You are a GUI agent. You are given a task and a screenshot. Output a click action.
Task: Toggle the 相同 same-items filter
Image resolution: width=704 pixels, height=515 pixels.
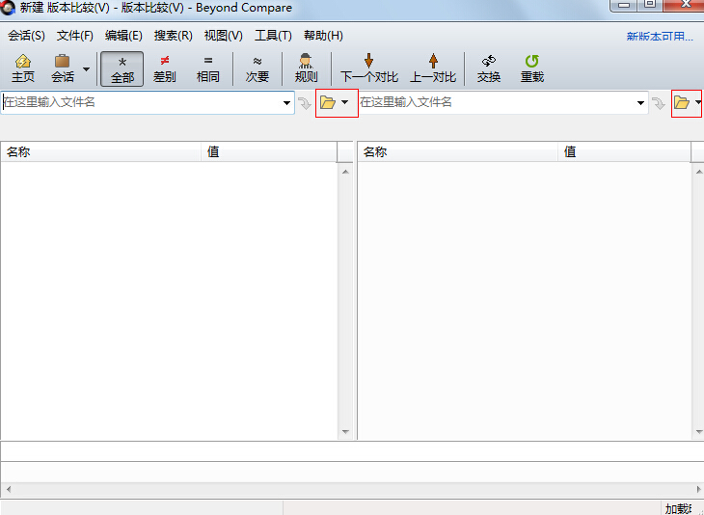pyautogui.click(x=208, y=68)
